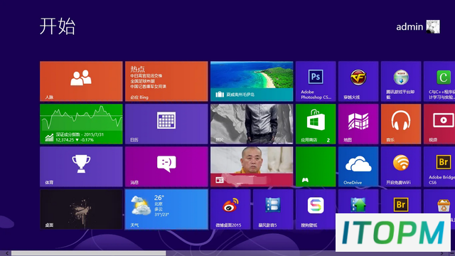
Task: Launch the CrossFire game tile
Action: click(x=358, y=81)
